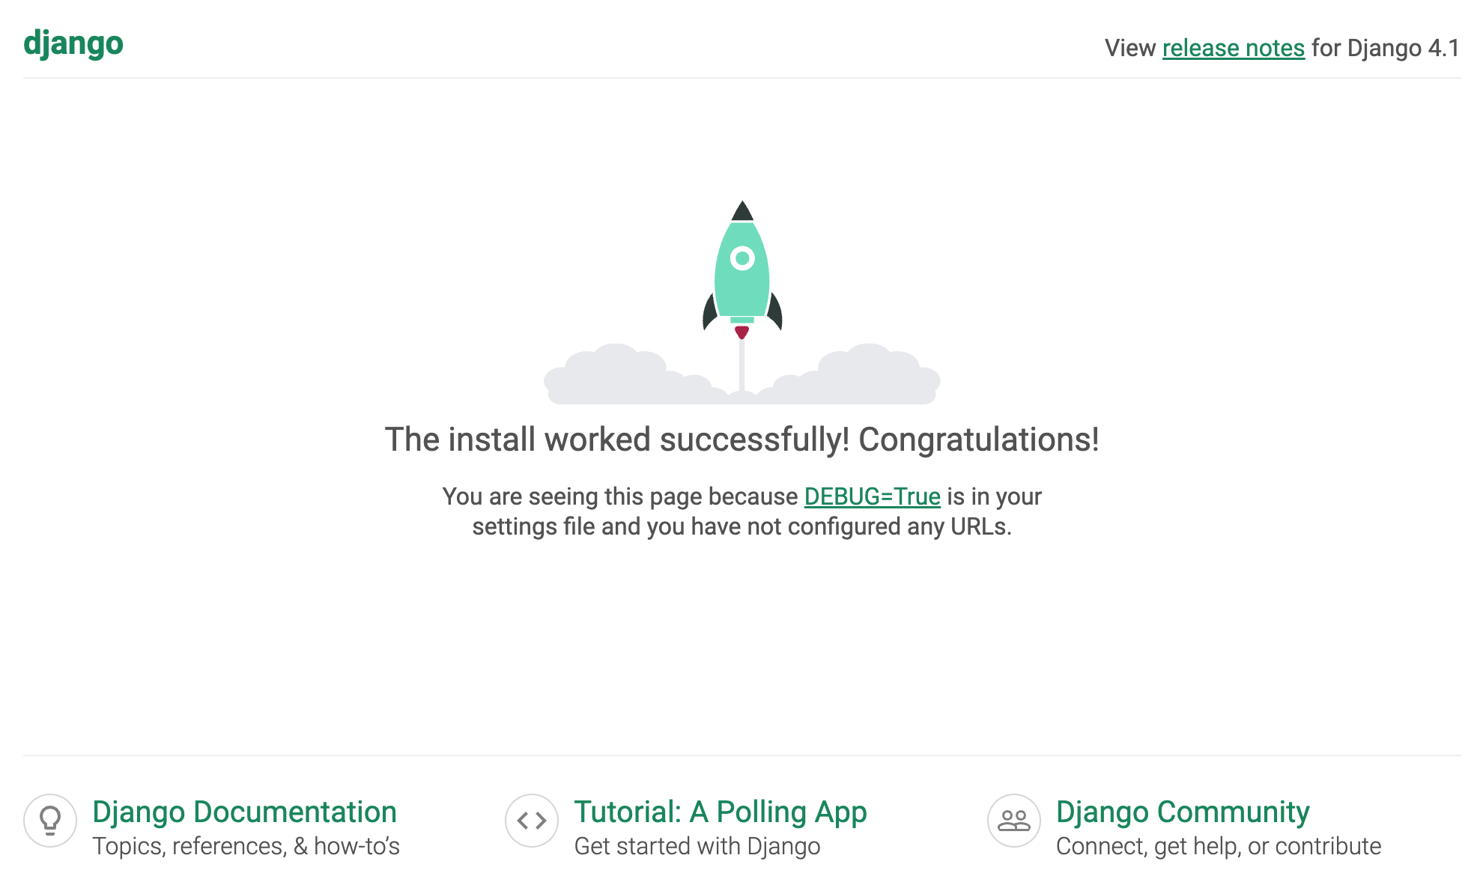1483x894 pixels.
Task: Visit the Django Community link
Action: 1182,812
